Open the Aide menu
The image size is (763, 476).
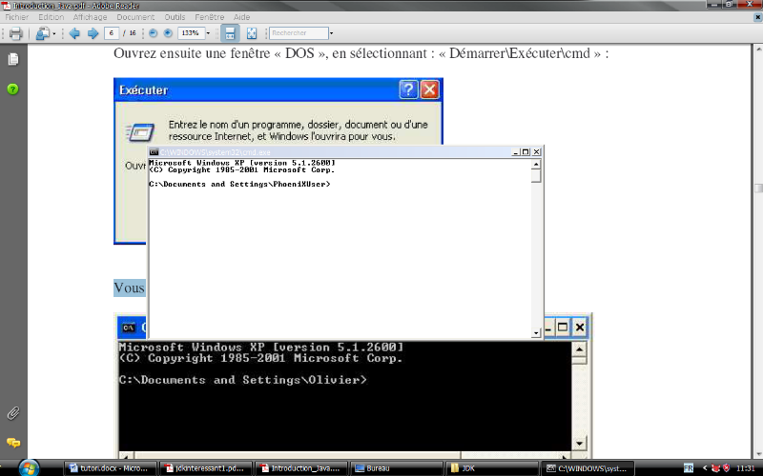[242, 17]
